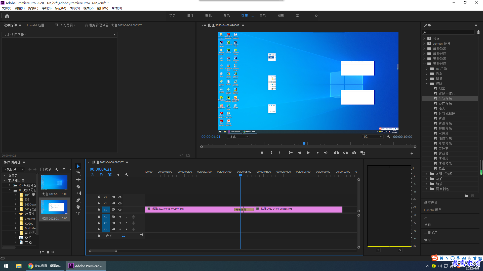Create new custom bin in Effects panel
Image resolution: width=483 pixels, height=271 pixels.
466,195
